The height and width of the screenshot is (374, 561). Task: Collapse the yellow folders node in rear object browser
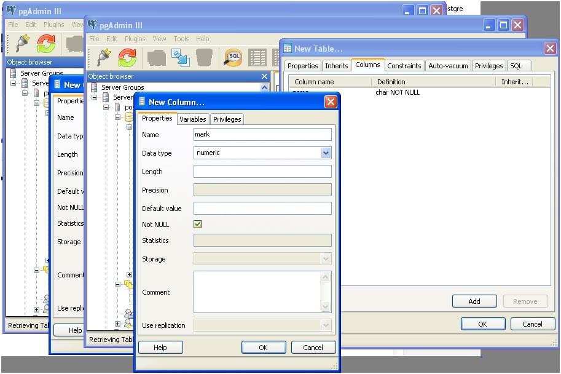pyautogui.click(x=36, y=270)
